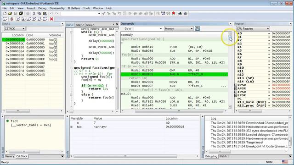Screen dimensions: 294x165
Task: Click the Copy toolbar icon
Action: (x=39, y=13)
